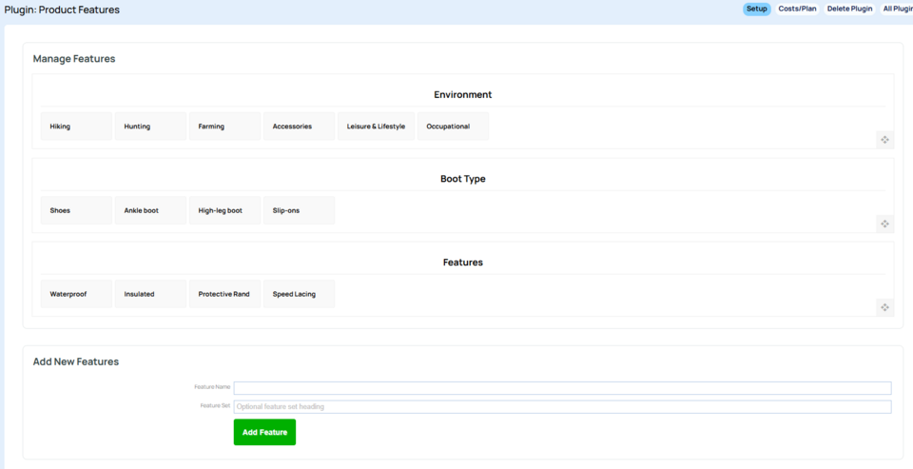Image resolution: width=913 pixels, height=469 pixels.
Task: Click the Delete Plugin button
Action: click(x=849, y=9)
